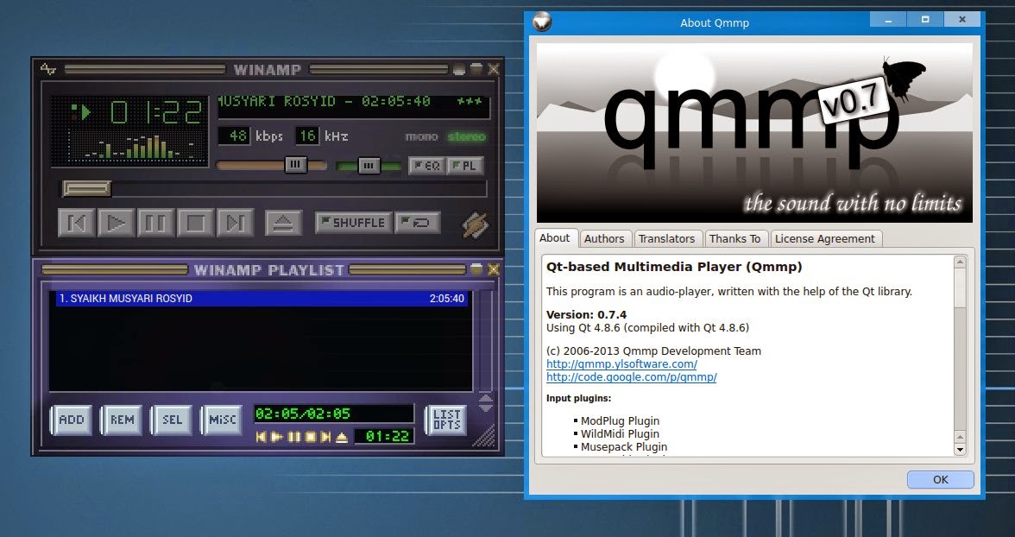Click OK in About Qmmp dialog

(x=940, y=479)
